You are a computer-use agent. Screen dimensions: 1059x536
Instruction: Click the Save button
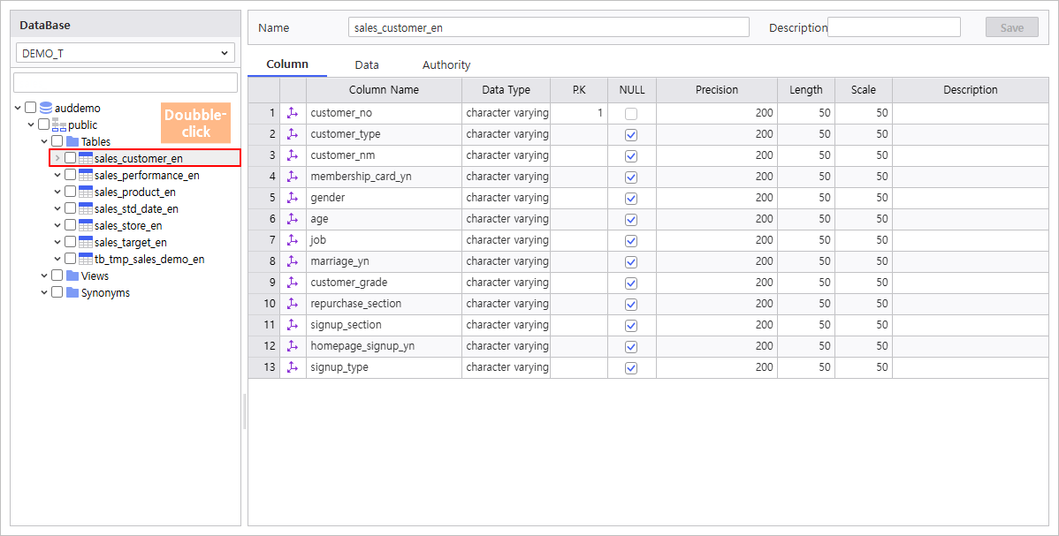(1011, 27)
